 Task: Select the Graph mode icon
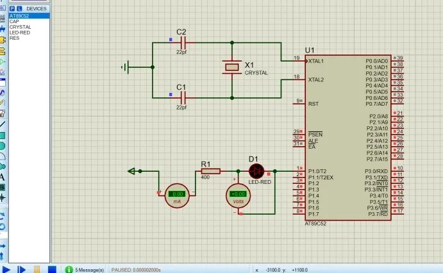(3, 72)
